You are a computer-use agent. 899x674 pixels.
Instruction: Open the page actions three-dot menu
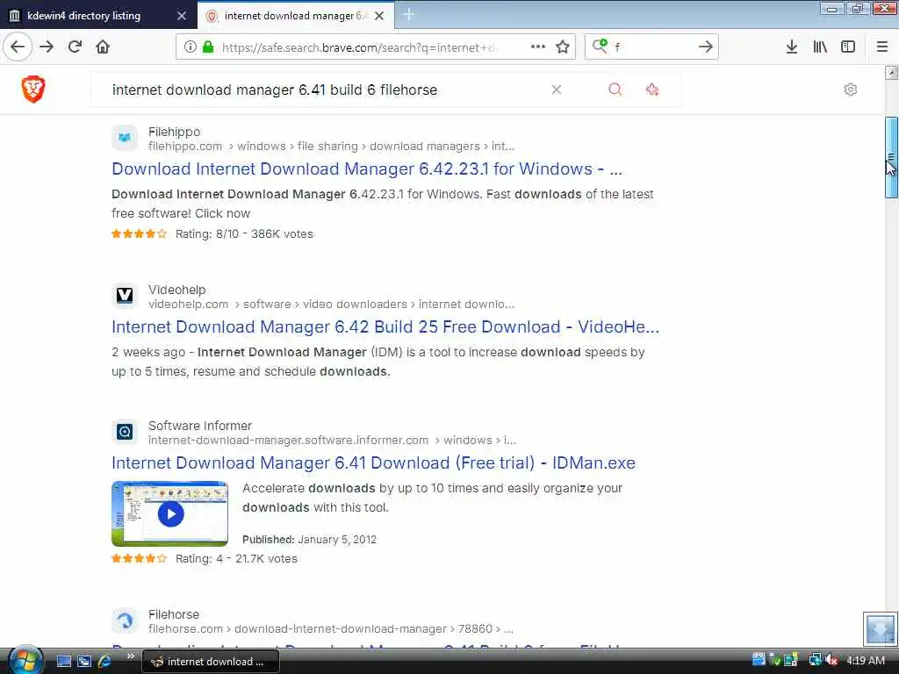click(538, 47)
